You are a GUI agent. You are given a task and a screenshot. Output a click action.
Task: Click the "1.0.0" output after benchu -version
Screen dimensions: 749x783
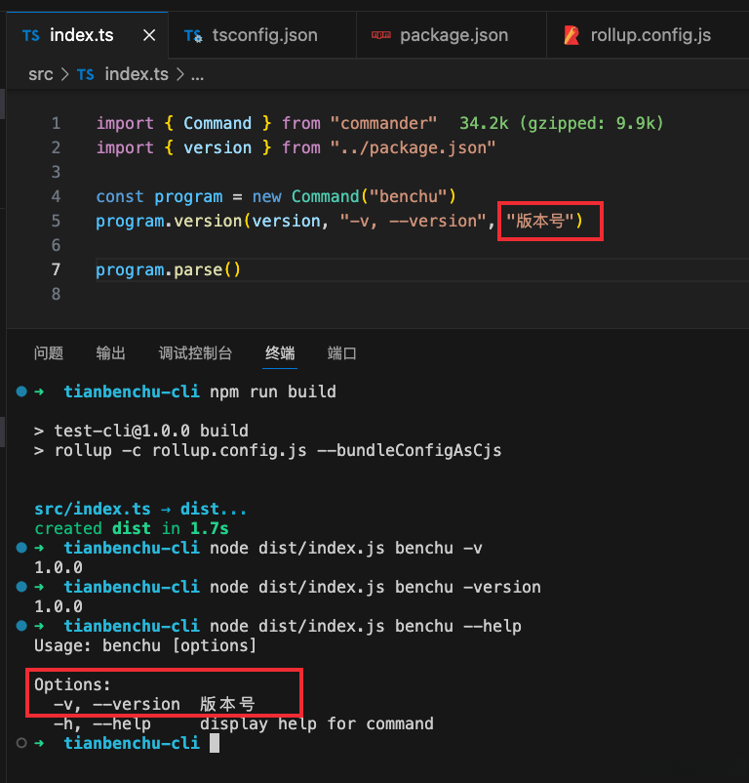(59, 606)
